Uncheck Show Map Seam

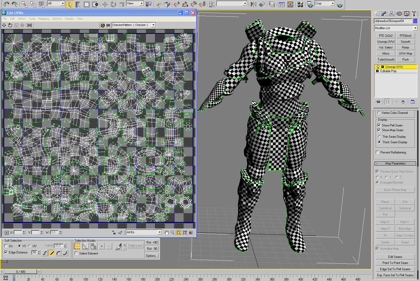[x=379, y=130]
